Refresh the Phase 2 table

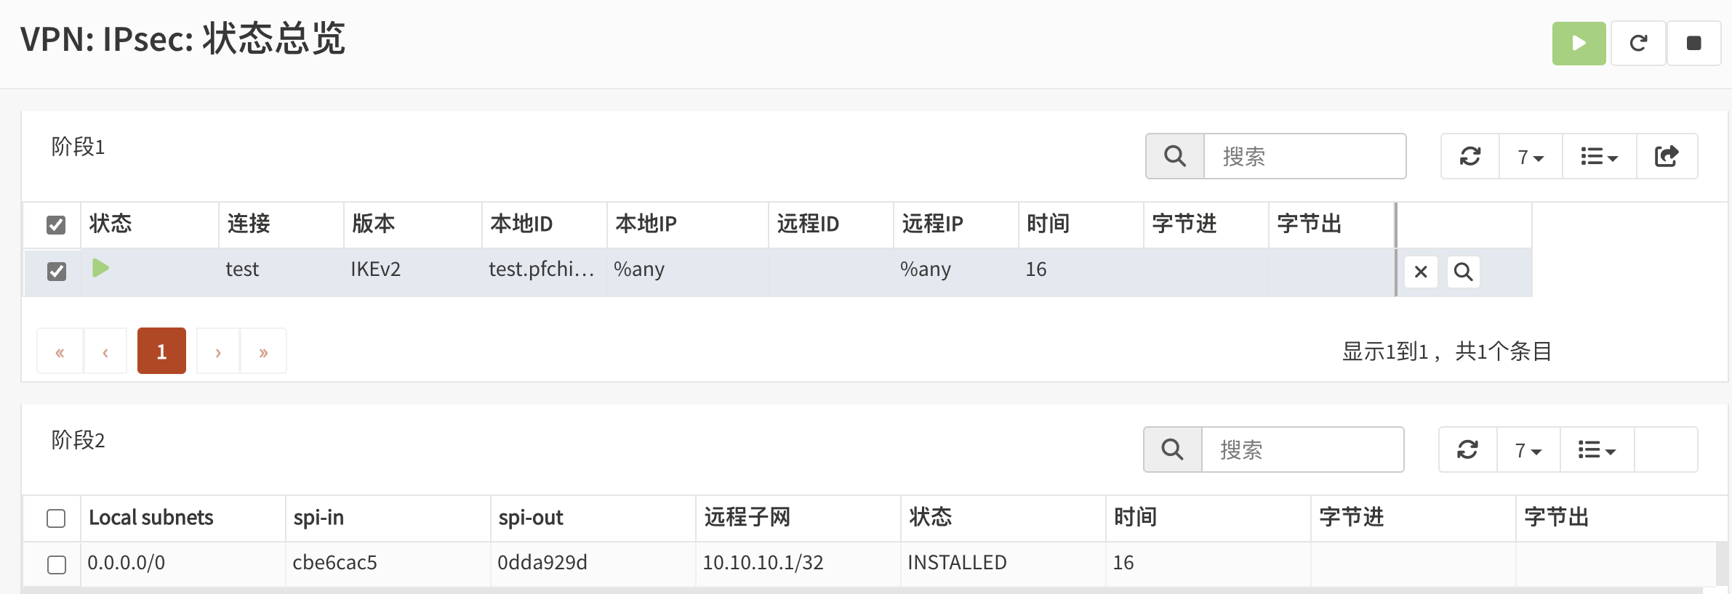click(1467, 449)
